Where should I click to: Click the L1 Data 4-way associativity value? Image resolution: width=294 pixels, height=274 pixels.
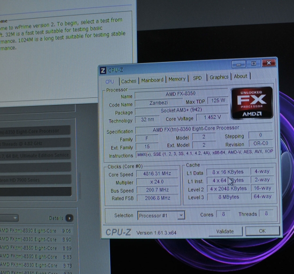[x=262, y=171]
